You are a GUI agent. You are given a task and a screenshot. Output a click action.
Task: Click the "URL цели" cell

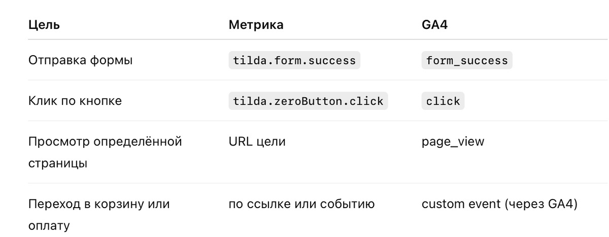257,142
